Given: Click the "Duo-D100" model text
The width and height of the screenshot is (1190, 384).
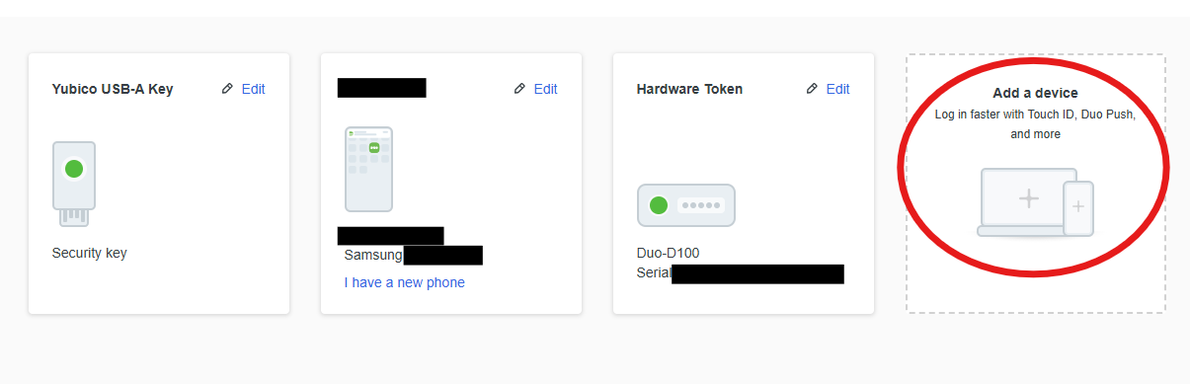Looking at the screenshot, I should point(668,253).
